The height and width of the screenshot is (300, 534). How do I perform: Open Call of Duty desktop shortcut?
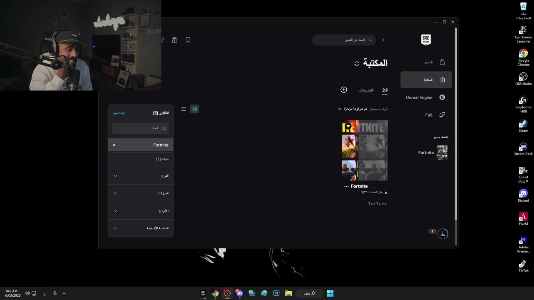pos(524,175)
